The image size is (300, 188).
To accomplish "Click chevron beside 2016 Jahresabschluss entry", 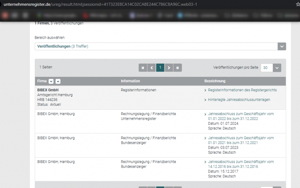I will coord(205,162).
